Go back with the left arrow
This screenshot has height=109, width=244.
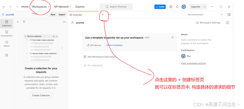11,7
